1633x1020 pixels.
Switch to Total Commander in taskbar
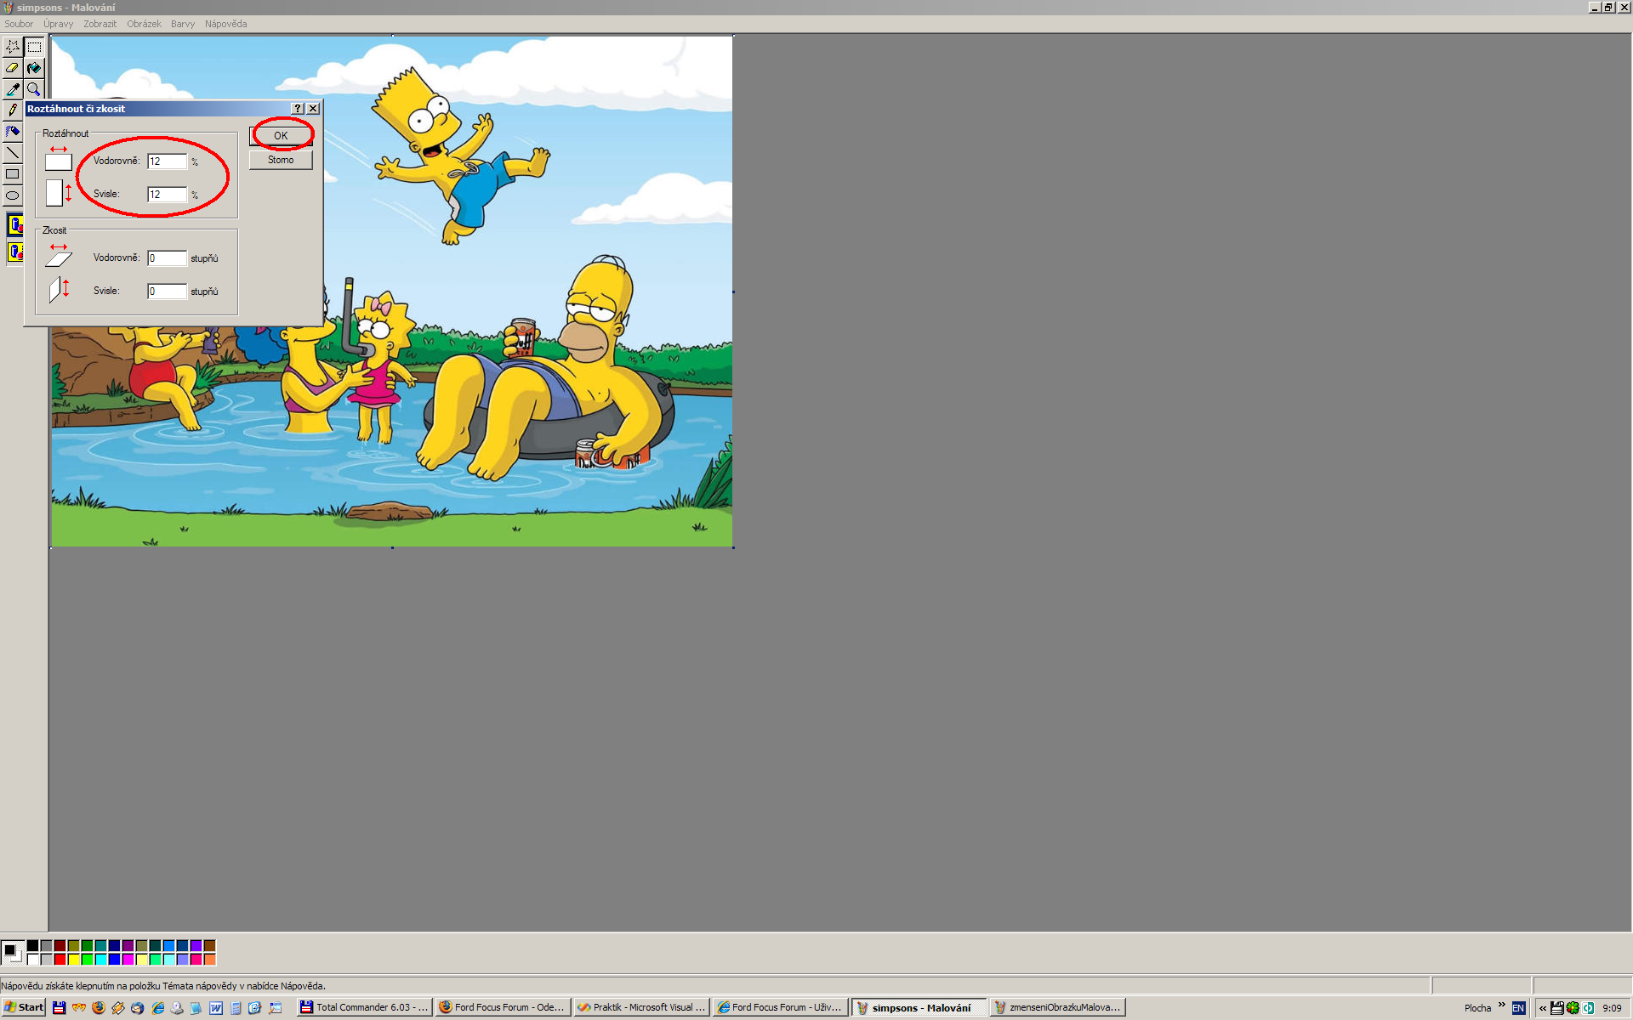click(365, 1007)
